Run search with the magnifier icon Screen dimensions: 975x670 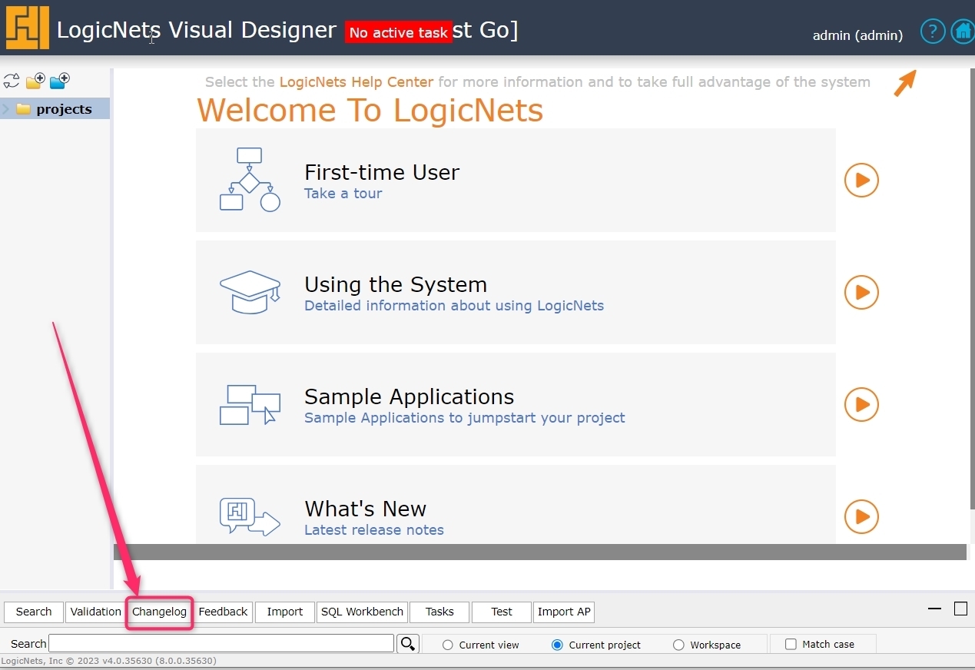[408, 644]
